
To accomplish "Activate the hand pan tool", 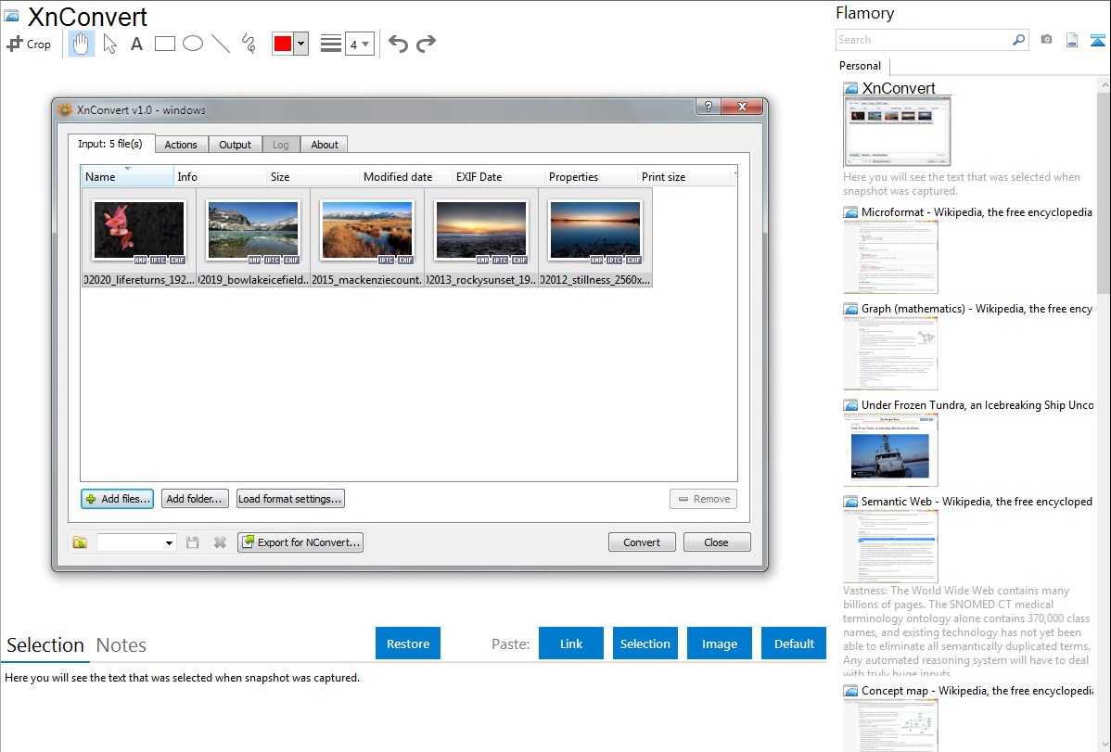I will coord(82,44).
